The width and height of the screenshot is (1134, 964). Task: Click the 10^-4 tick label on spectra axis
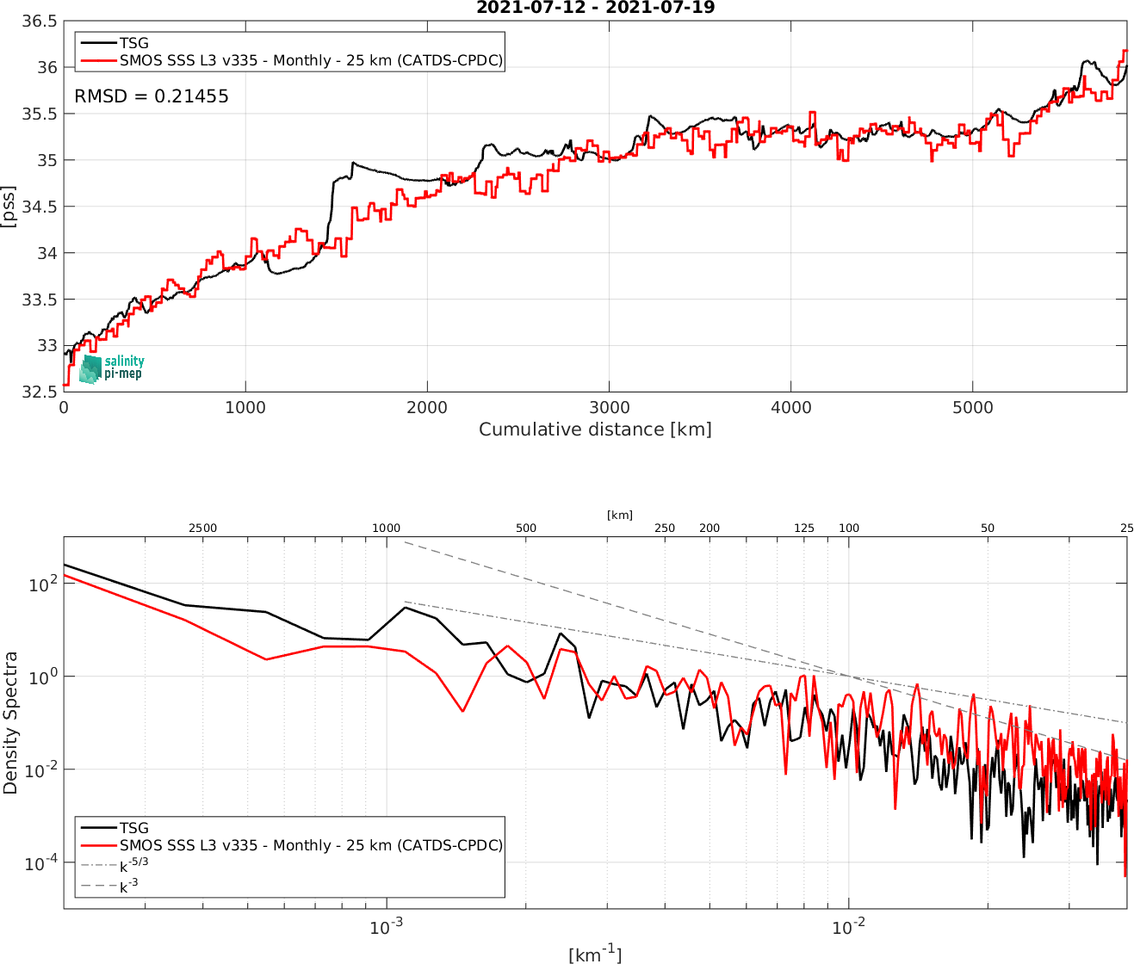click(x=40, y=862)
